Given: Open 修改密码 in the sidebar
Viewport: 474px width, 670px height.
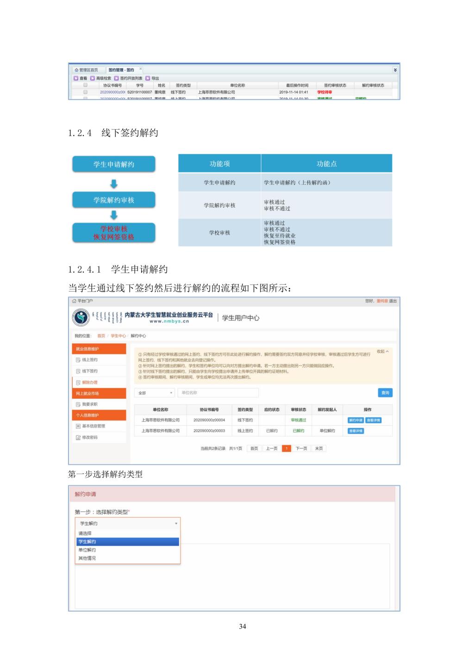Looking at the screenshot, I should pyautogui.click(x=90, y=437).
